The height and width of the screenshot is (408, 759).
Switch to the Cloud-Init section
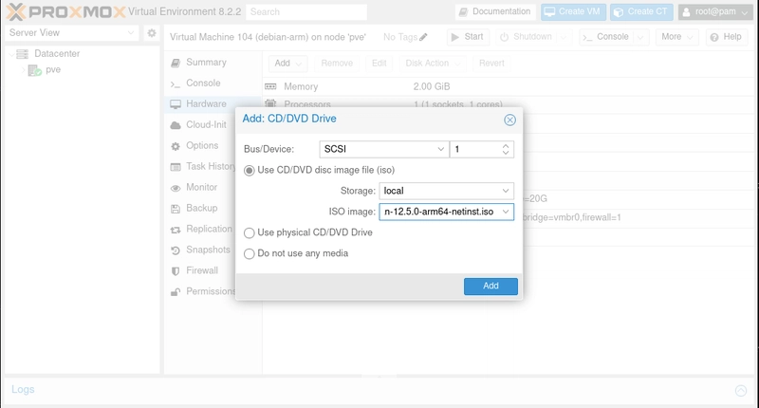[206, 124]
